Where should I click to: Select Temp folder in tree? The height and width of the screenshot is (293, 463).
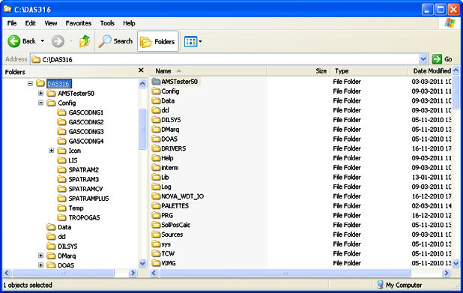[76, 208]
